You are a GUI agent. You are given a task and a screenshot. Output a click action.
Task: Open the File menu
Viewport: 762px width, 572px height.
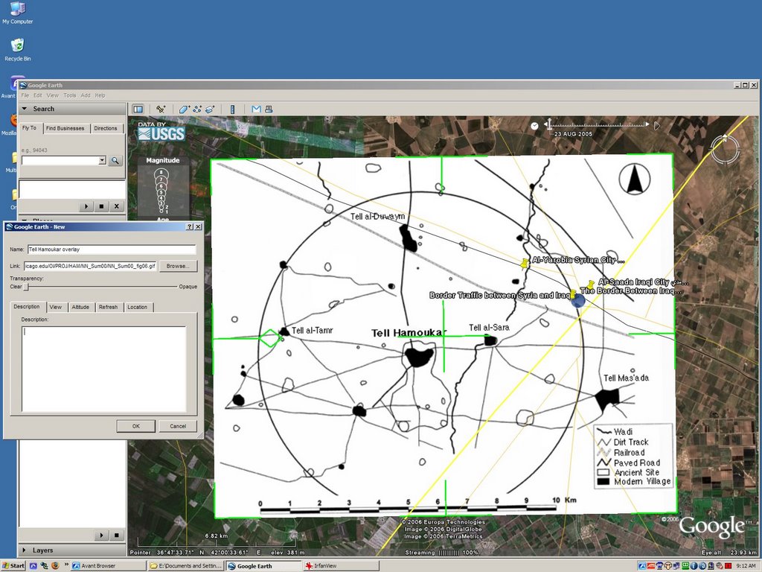[x=25, y=95]
